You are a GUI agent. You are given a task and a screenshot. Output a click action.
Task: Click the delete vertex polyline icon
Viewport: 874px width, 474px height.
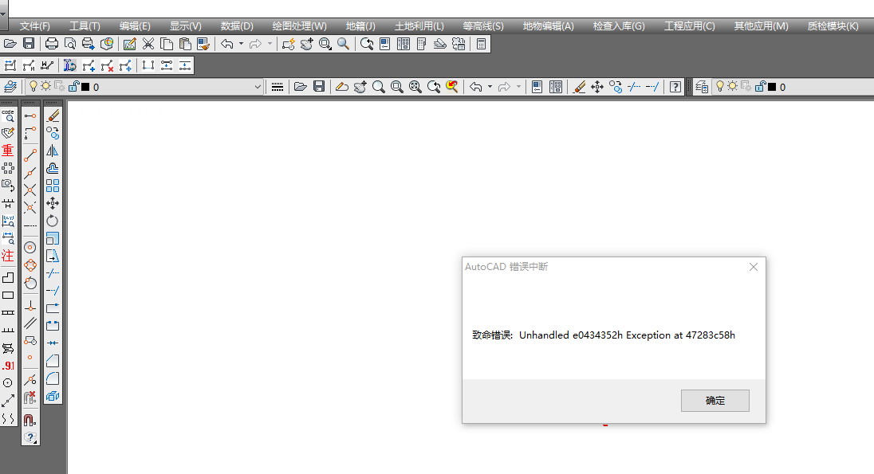pyautogui.click(x=107, y=66)
